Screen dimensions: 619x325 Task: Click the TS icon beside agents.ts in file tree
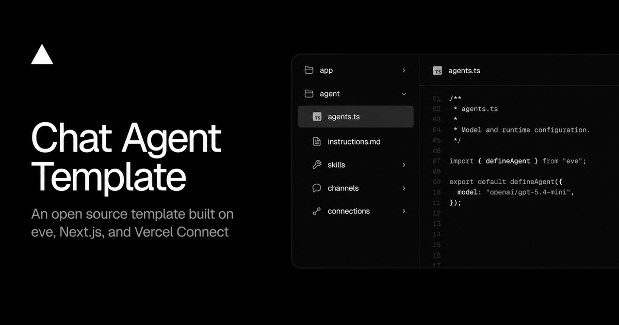click(317, 117)
